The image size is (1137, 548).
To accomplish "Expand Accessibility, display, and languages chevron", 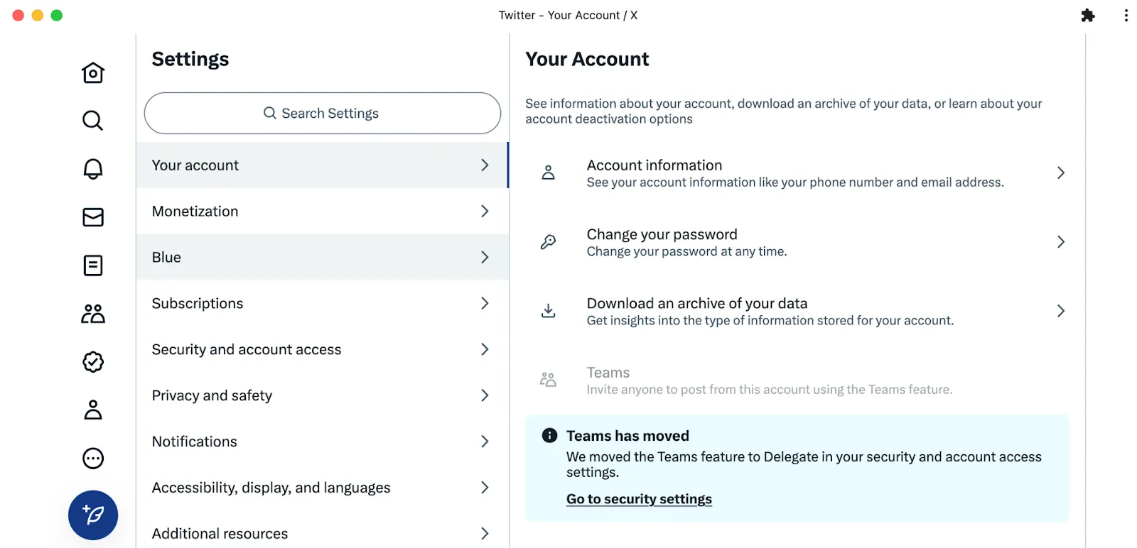I will (485, 488).
